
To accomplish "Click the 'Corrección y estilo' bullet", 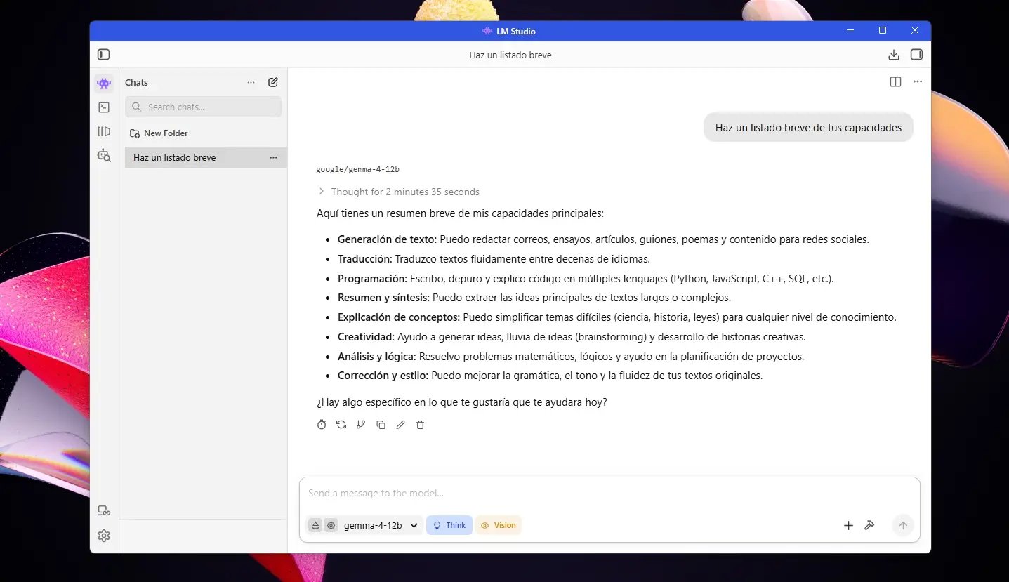I will 550,376.
